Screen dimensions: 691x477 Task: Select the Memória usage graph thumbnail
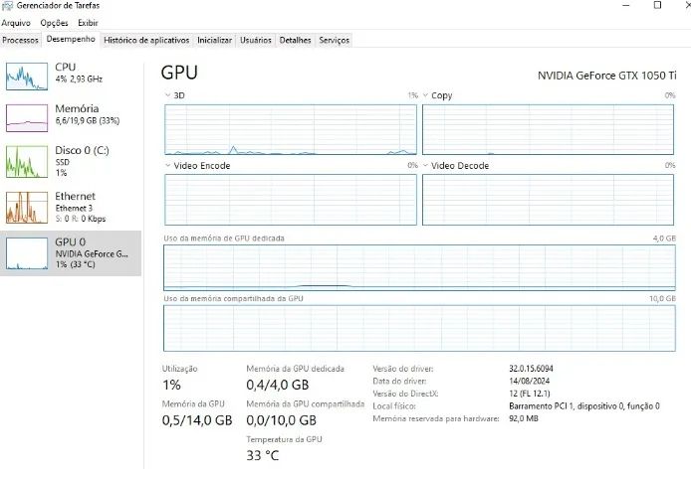coord(27,118)
